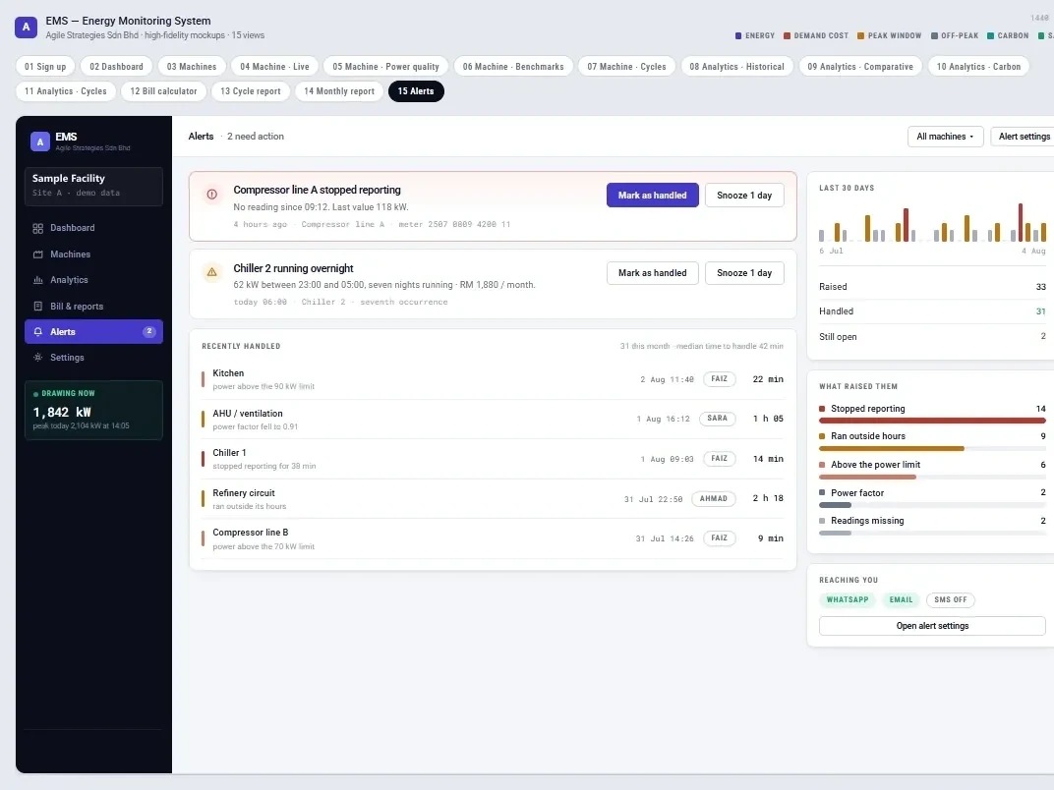Image resolution: width=1054 pixels, height=790 pixels.
Task: Click the Bill & reports document icon
Action: pyautogui.click(x=37, y=307)
